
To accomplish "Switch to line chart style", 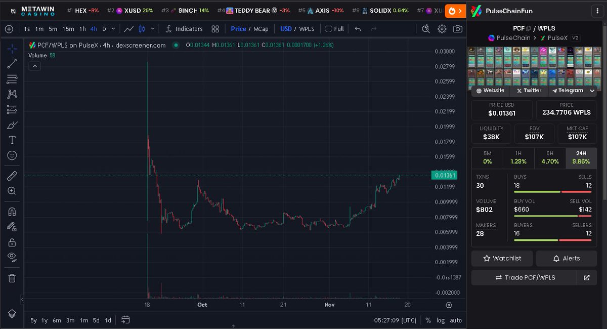I will click(x=129, y=29).
